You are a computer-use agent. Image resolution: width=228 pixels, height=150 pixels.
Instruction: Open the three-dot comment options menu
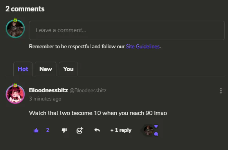[x=221, y=91]
